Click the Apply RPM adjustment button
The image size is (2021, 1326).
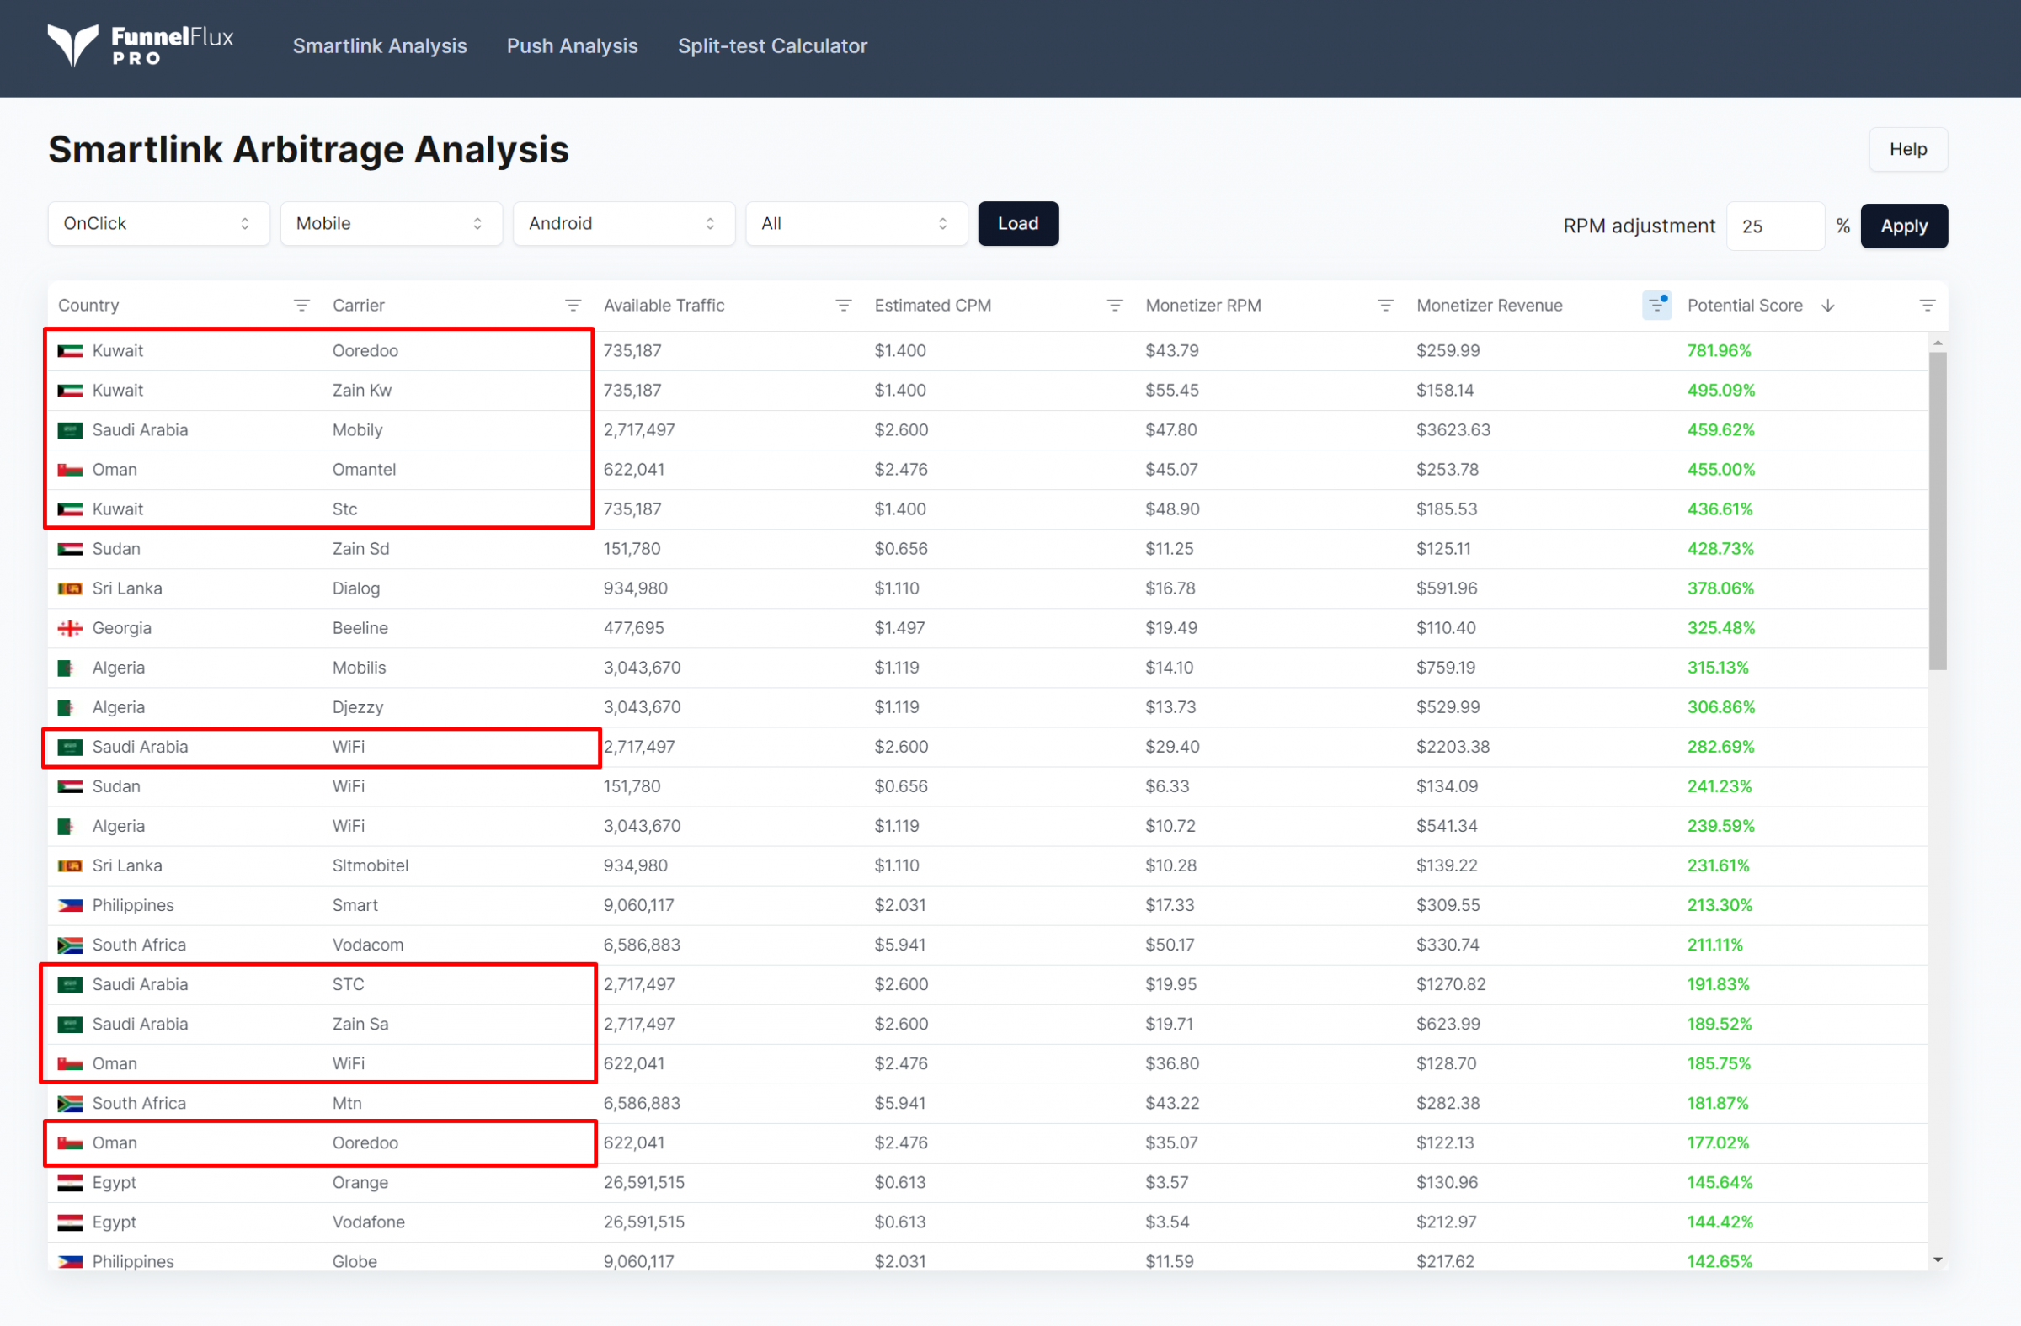tap(1904, 226)
